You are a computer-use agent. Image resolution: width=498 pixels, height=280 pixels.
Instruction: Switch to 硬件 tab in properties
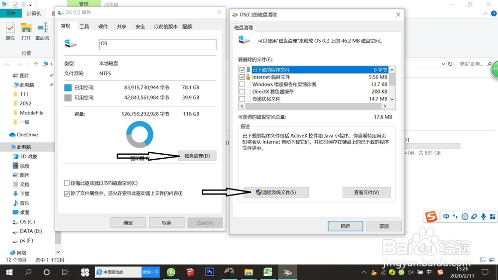(x=103, y=27)
